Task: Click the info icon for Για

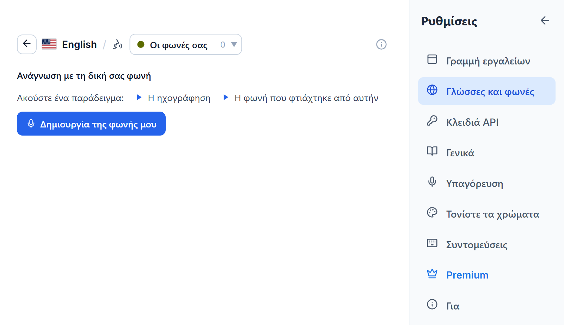Action: (x=432, y=304)
